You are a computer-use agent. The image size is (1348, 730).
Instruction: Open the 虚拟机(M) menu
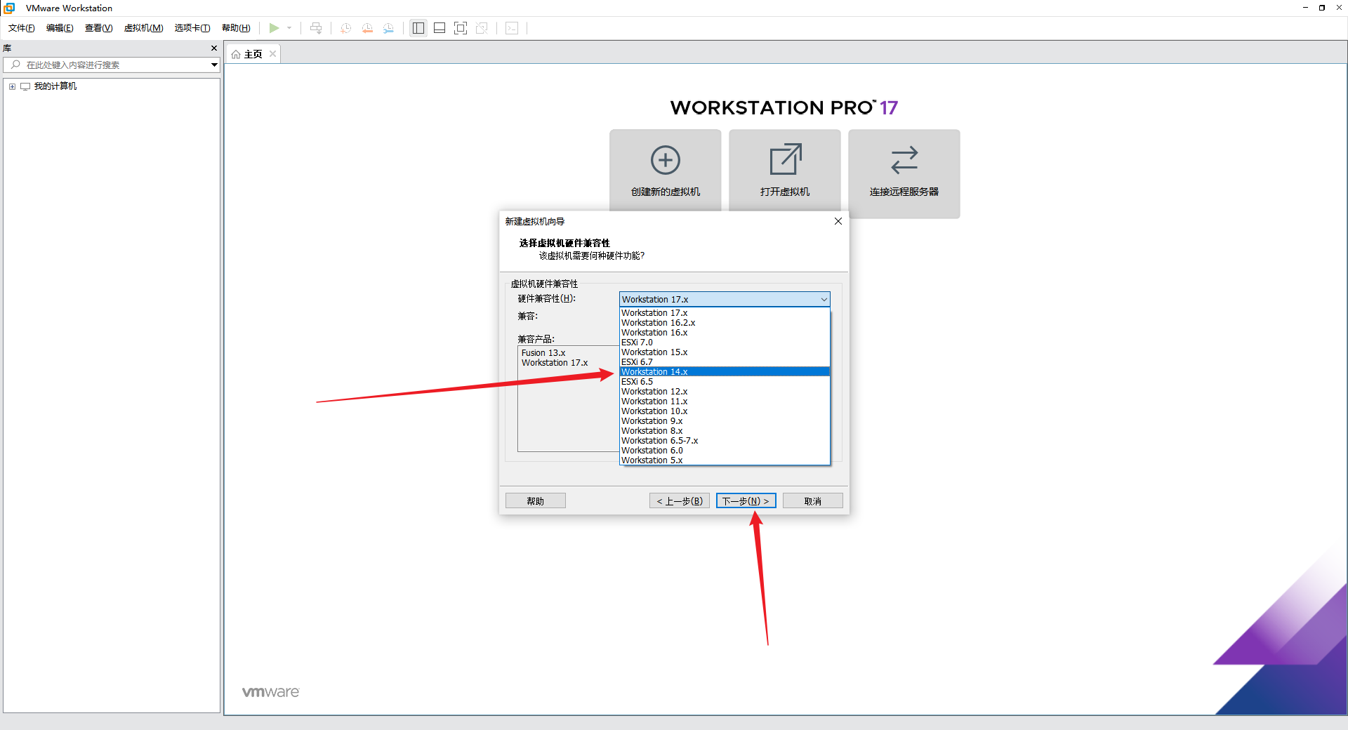(x=143, y=28)
